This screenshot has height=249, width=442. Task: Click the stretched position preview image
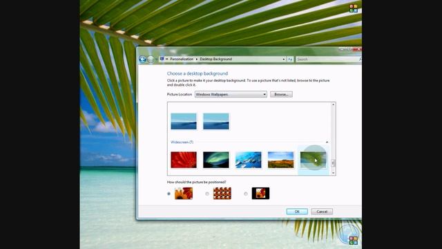[x=184, y=194]
